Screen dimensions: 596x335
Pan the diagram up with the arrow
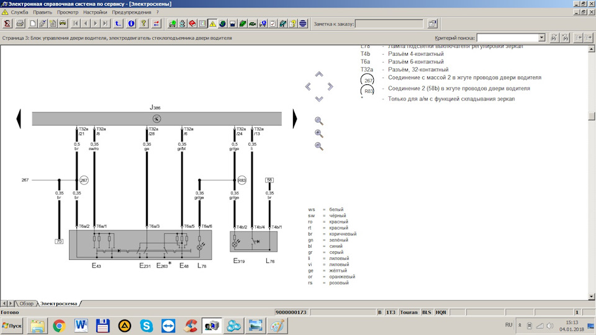319,74
